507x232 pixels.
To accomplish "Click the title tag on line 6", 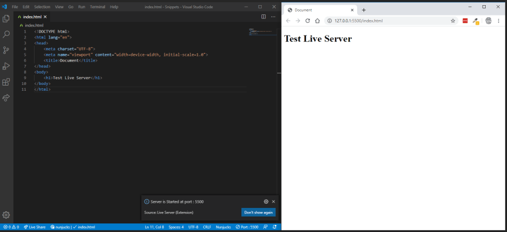I will click(70, 60).
